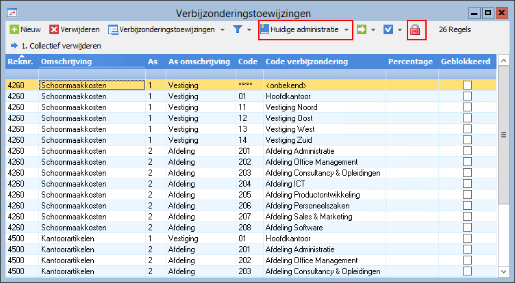The height and width of the screenshot is (283, 515).
Task: Open dropdown next to green arrow icon
Action: [x=373, y=30]
